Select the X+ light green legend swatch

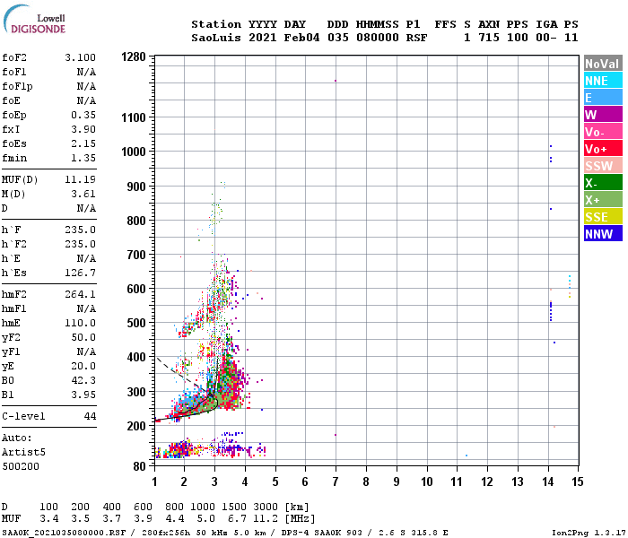pos(603,200)
